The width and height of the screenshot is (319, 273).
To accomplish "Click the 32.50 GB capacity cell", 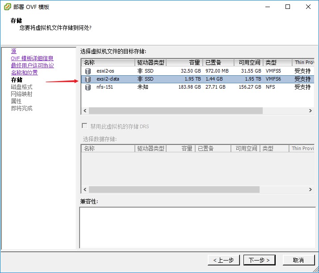I will point(191,71).
